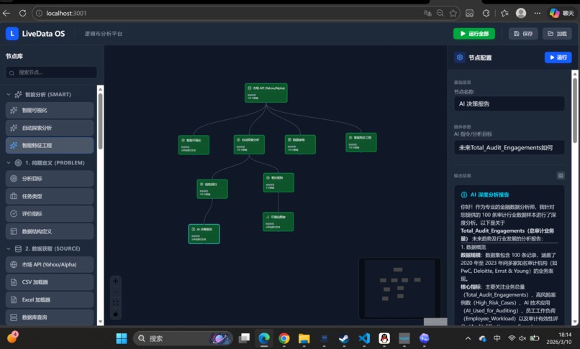The width and height of the screenshot is (580, 349).
Task: Open the browser settings ellipsis menu
Action: (538, 14)
